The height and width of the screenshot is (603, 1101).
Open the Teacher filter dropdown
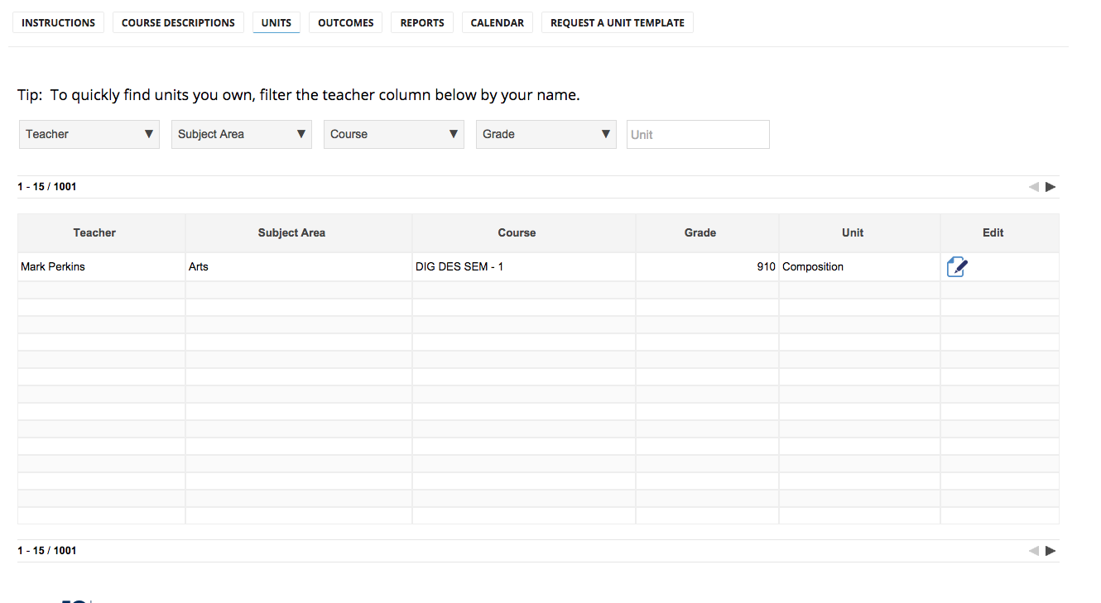click(89, 134)
